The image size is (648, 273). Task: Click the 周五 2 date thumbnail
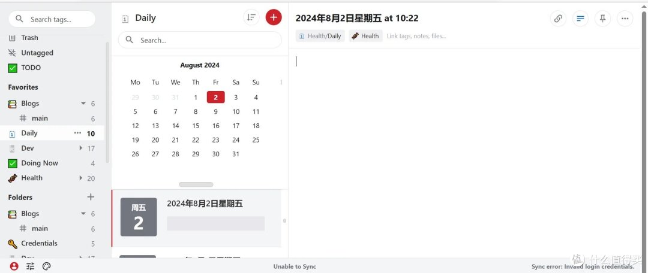click(139, 217)
